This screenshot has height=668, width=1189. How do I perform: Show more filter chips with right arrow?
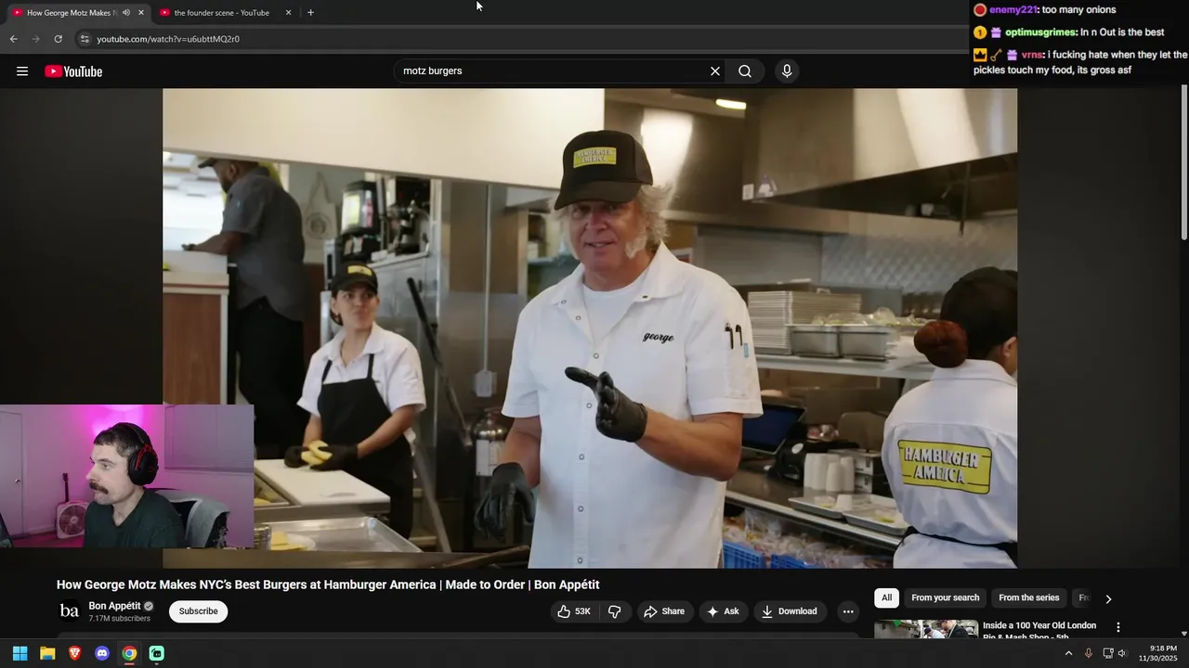1108,599
